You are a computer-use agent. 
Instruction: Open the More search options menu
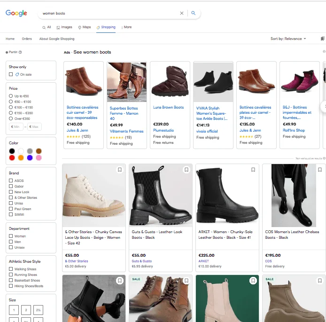coord(127,27)
